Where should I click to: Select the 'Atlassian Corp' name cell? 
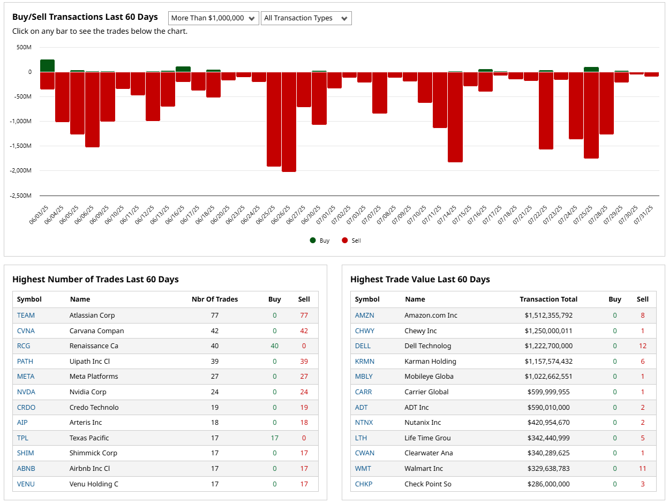click(x=92, y=316)
